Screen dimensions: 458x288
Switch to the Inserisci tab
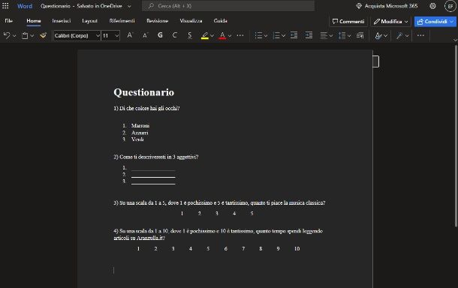tap(62, 21)
